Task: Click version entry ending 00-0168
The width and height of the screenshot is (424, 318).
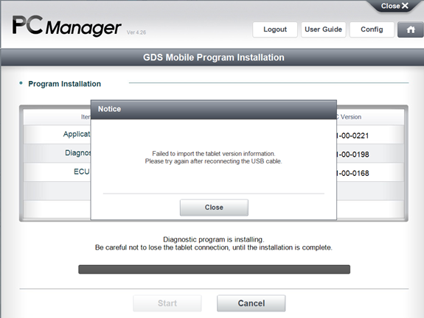Action: (x=352, y=173)
